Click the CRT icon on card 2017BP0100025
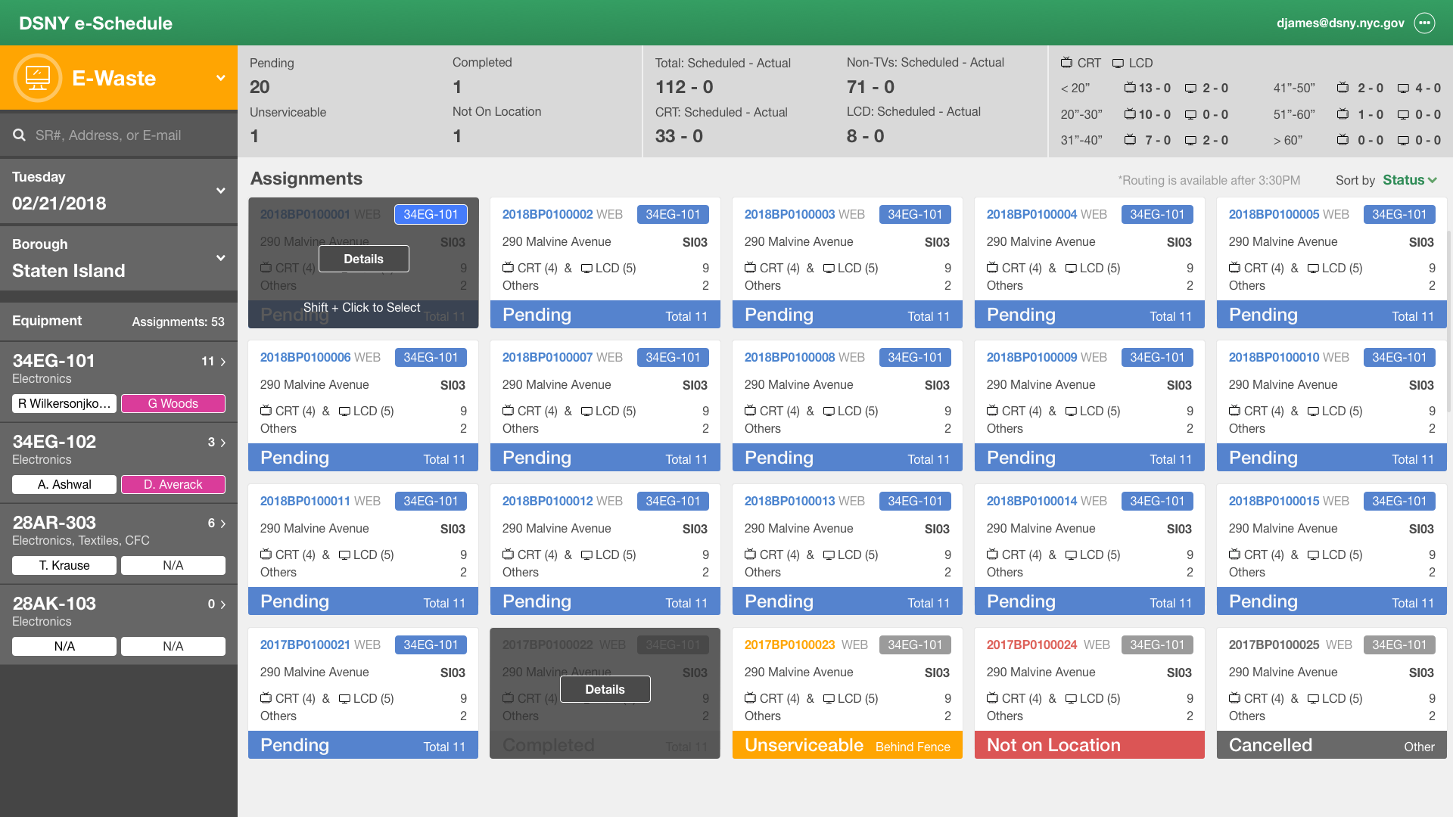The image size is (1453, 817). [x=1234, y=698]
